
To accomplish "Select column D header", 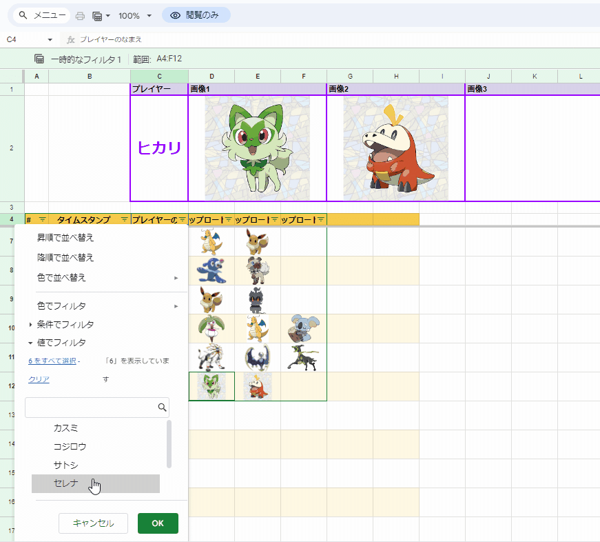I will 211,77.
